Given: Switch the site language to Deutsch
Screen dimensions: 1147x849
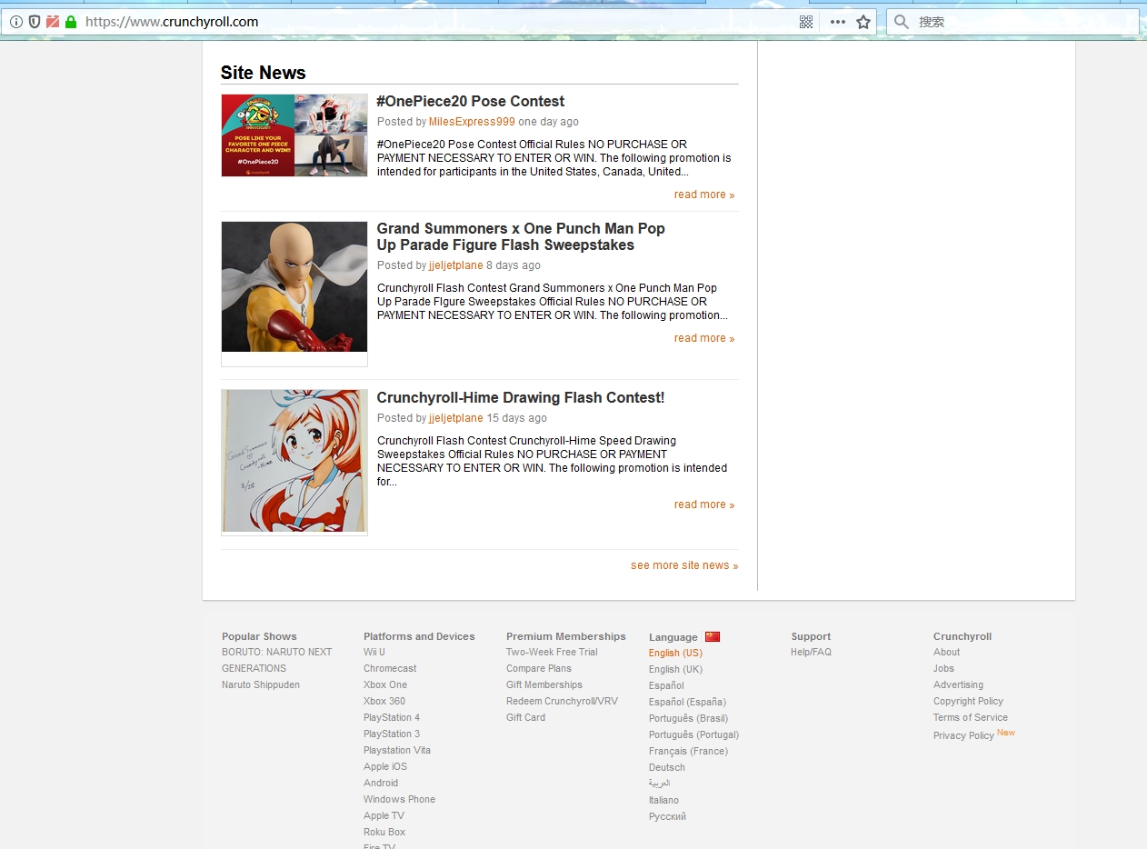Looking at the screenshot, I should tap(666, 767).
